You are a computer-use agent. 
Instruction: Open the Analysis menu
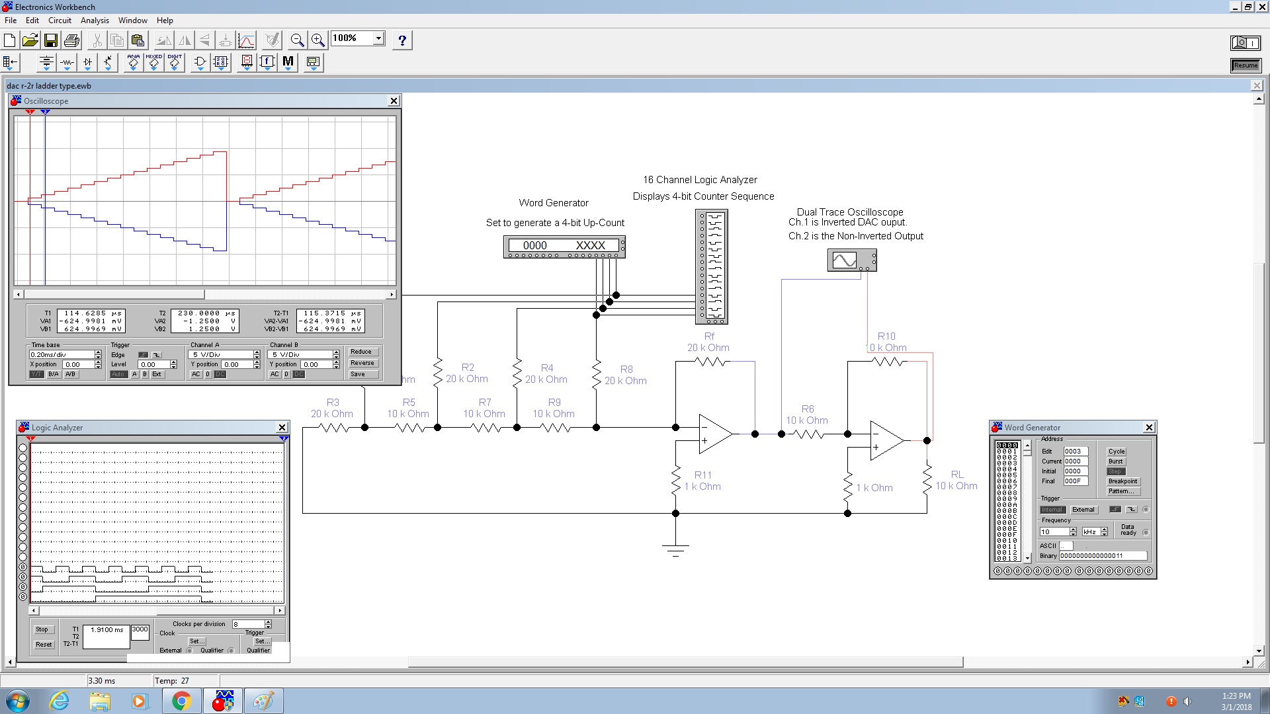(x=95, y=20)
